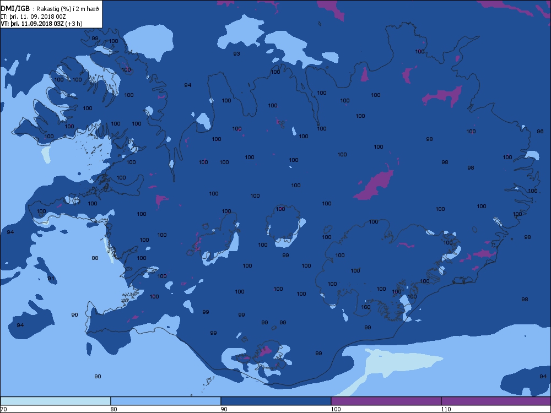The image size is (551, 413).
Task: Click the 'Rakastig (%) í 2 m hæð' label
Action: [x=68, y=9]
